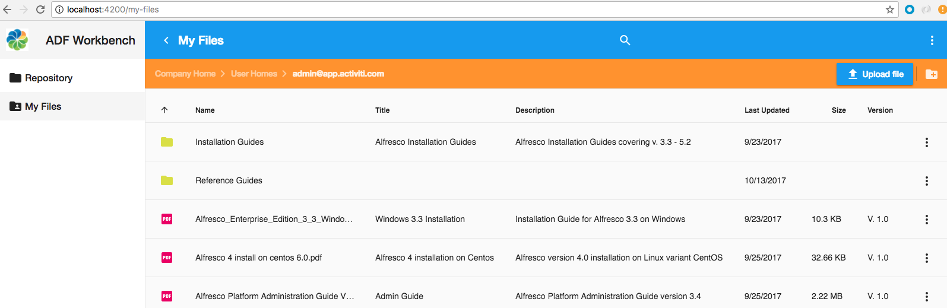Select My Files in the sidebar
Image resolution: width=947 pixels, height=308 pixels.
(43, 106)
